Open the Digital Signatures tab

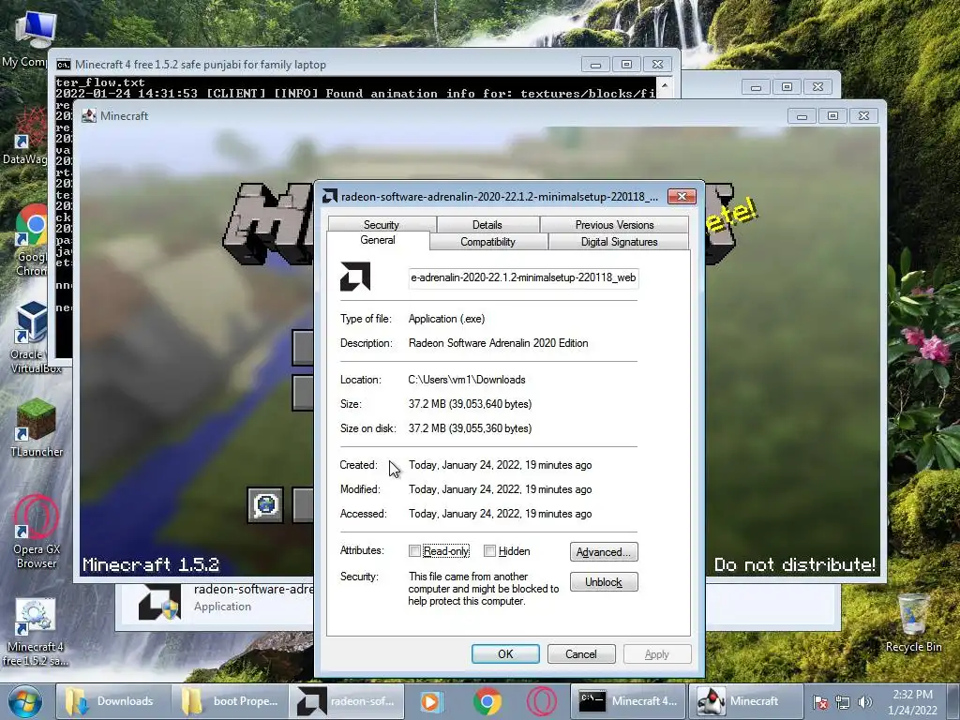pos(619,241)
